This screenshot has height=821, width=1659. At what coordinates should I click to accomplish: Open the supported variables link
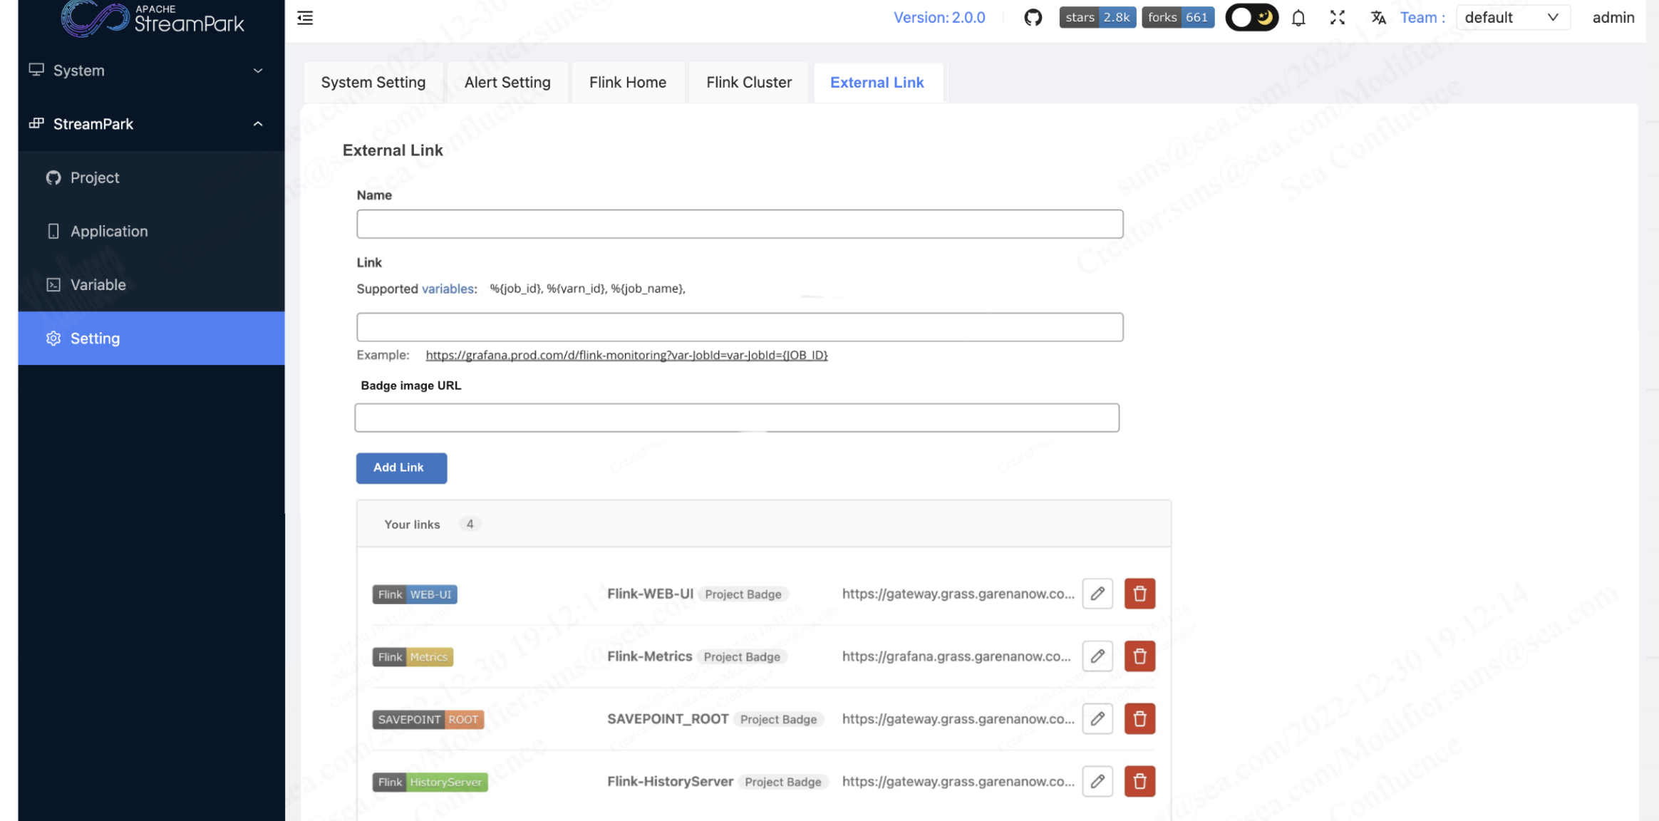point(448,289)
